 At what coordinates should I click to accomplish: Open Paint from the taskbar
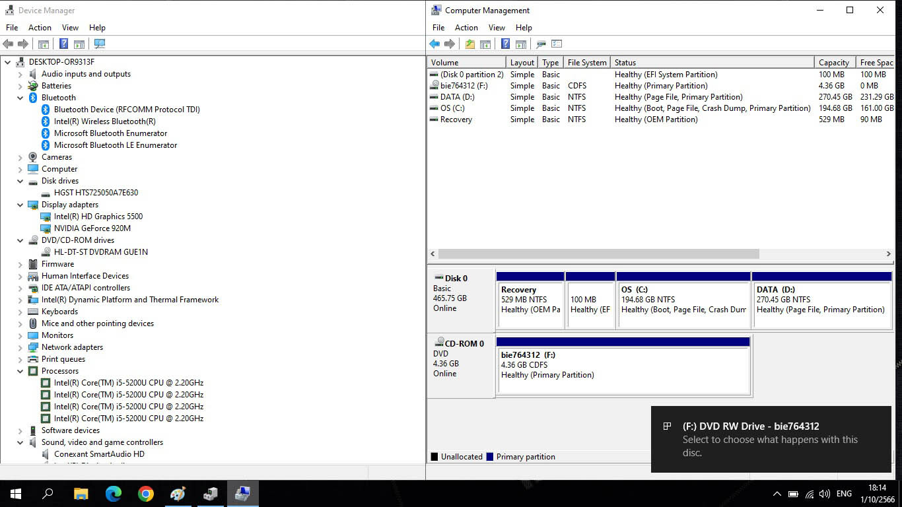pos(178,493)
